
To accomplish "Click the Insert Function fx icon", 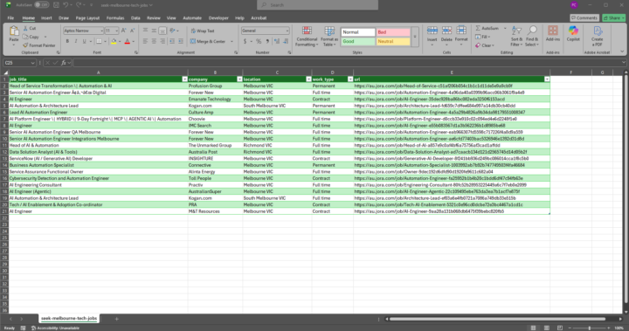I will click(64, 63).
